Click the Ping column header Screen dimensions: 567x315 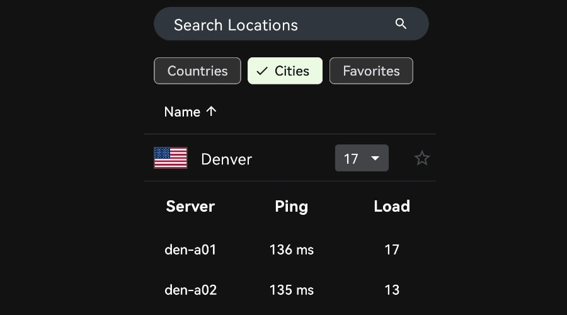[x=291, y=206]
